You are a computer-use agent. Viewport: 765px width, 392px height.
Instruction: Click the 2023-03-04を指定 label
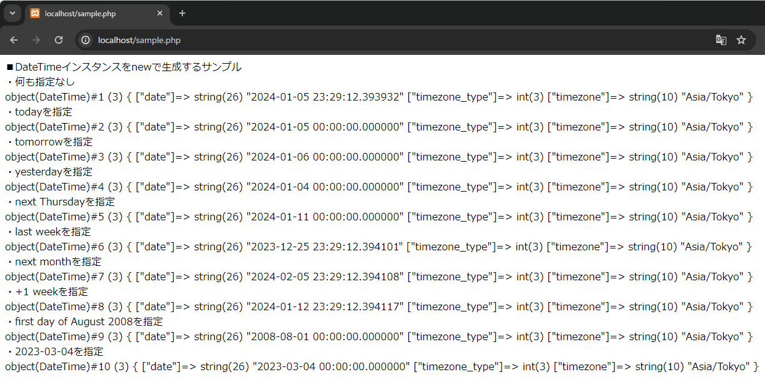[55, 351]
